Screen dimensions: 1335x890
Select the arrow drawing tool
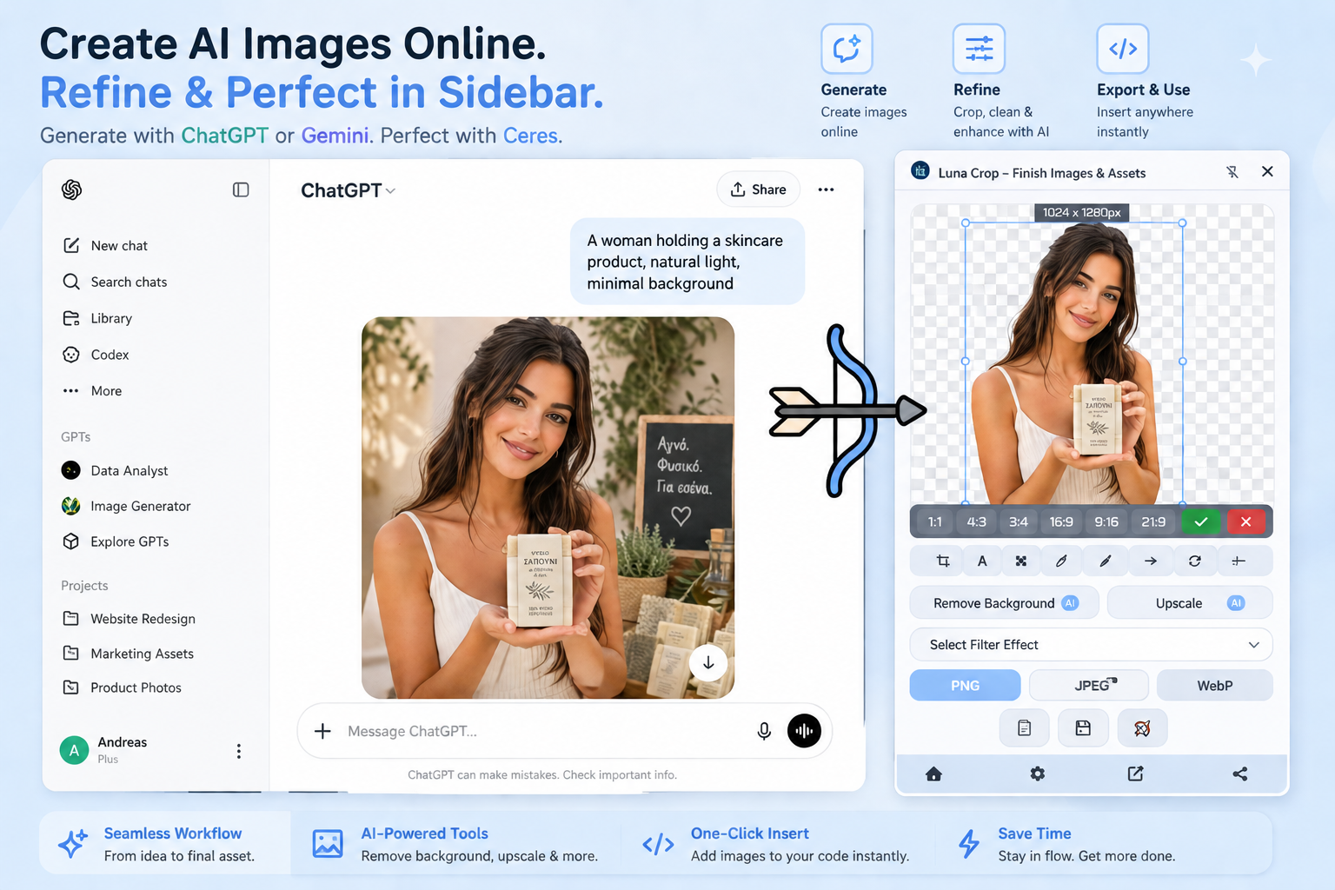click(1151, 561)
